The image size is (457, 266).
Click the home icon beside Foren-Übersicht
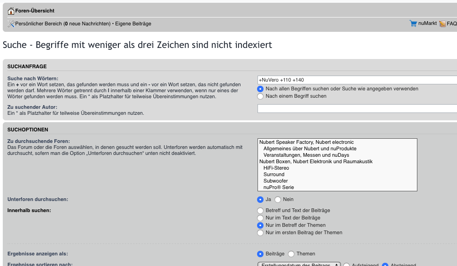click(11, 11)
